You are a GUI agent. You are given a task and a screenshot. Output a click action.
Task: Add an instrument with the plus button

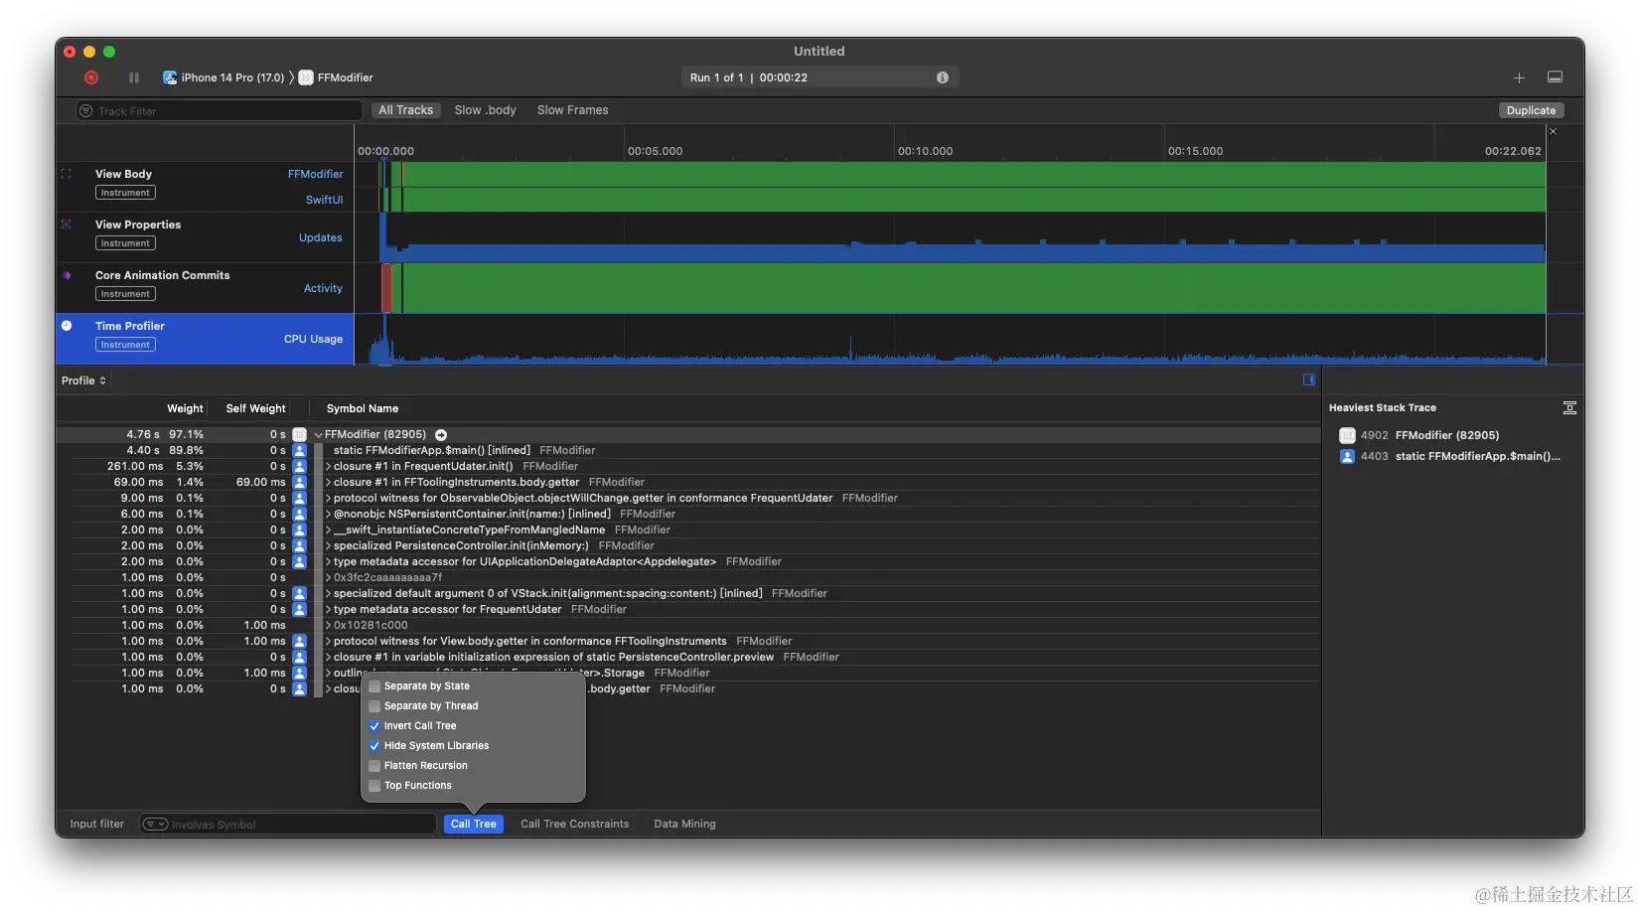point(1519,77)
